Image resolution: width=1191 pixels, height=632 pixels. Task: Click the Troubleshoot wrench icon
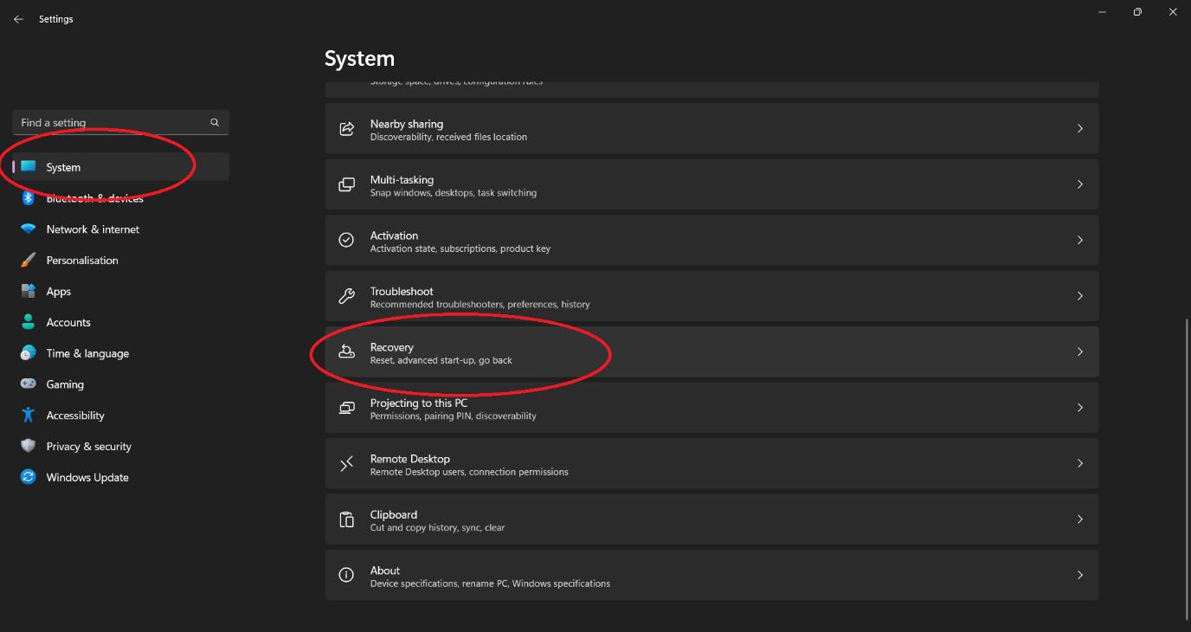(346, 295)
